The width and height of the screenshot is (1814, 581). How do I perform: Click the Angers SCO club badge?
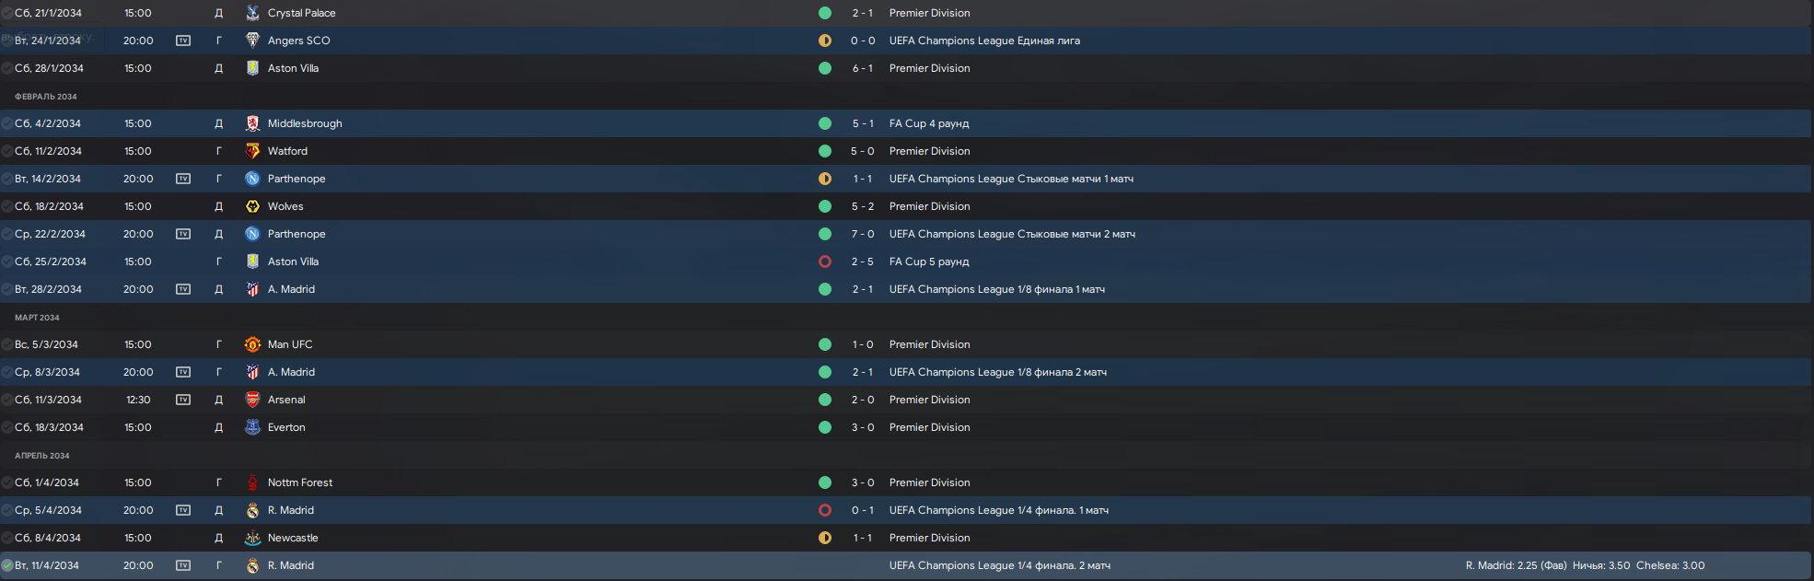point(252,41)
